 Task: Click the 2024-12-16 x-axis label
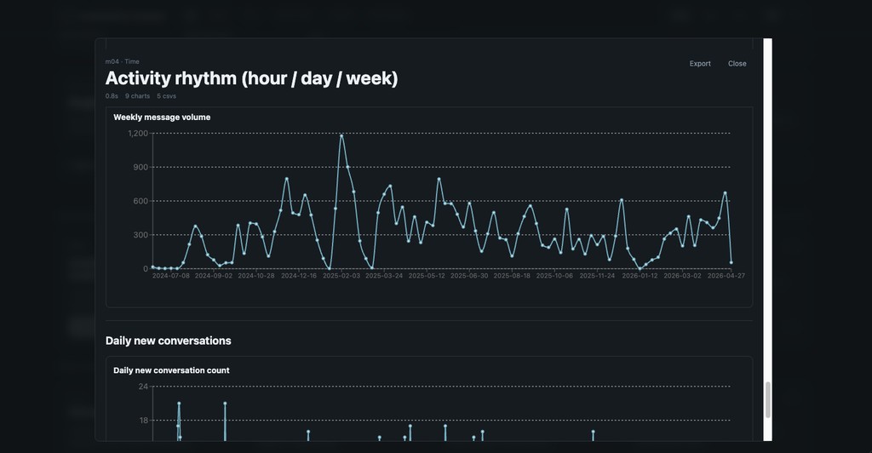(x=299, y=276)
